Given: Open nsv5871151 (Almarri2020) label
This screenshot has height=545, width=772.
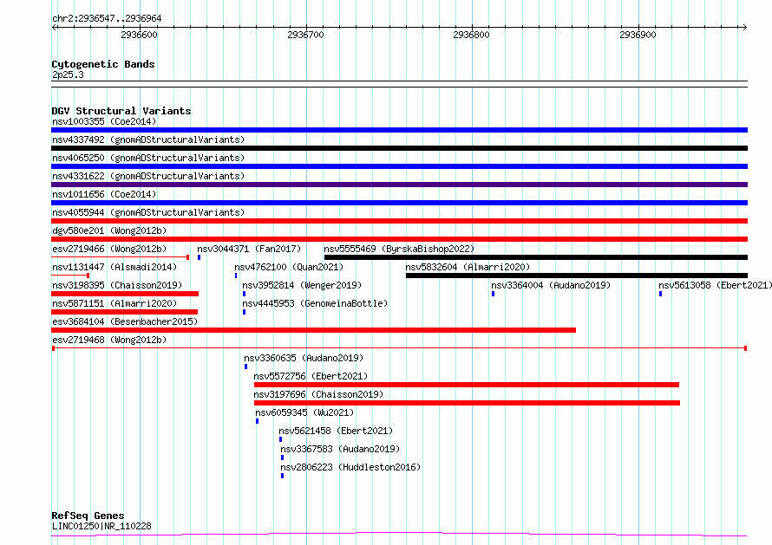Looking at the screenshot, I should pos(114,303).
